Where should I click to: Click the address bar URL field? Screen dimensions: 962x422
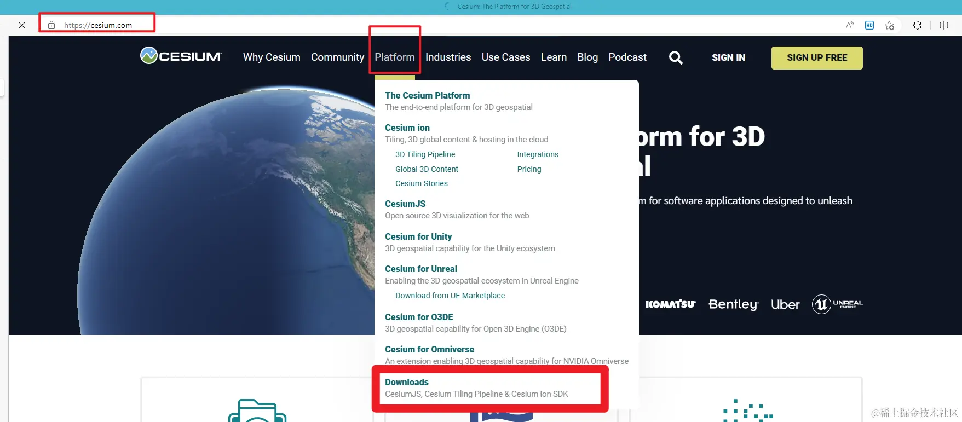(97, 25)
